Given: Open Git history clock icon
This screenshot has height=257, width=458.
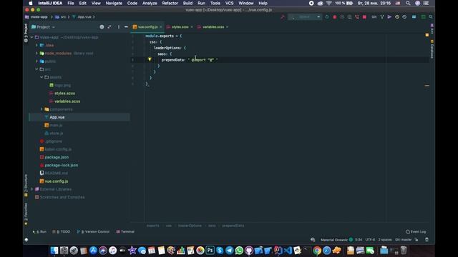Looking at the screenshot, I should pyautogui.click(x=397, y=17).
